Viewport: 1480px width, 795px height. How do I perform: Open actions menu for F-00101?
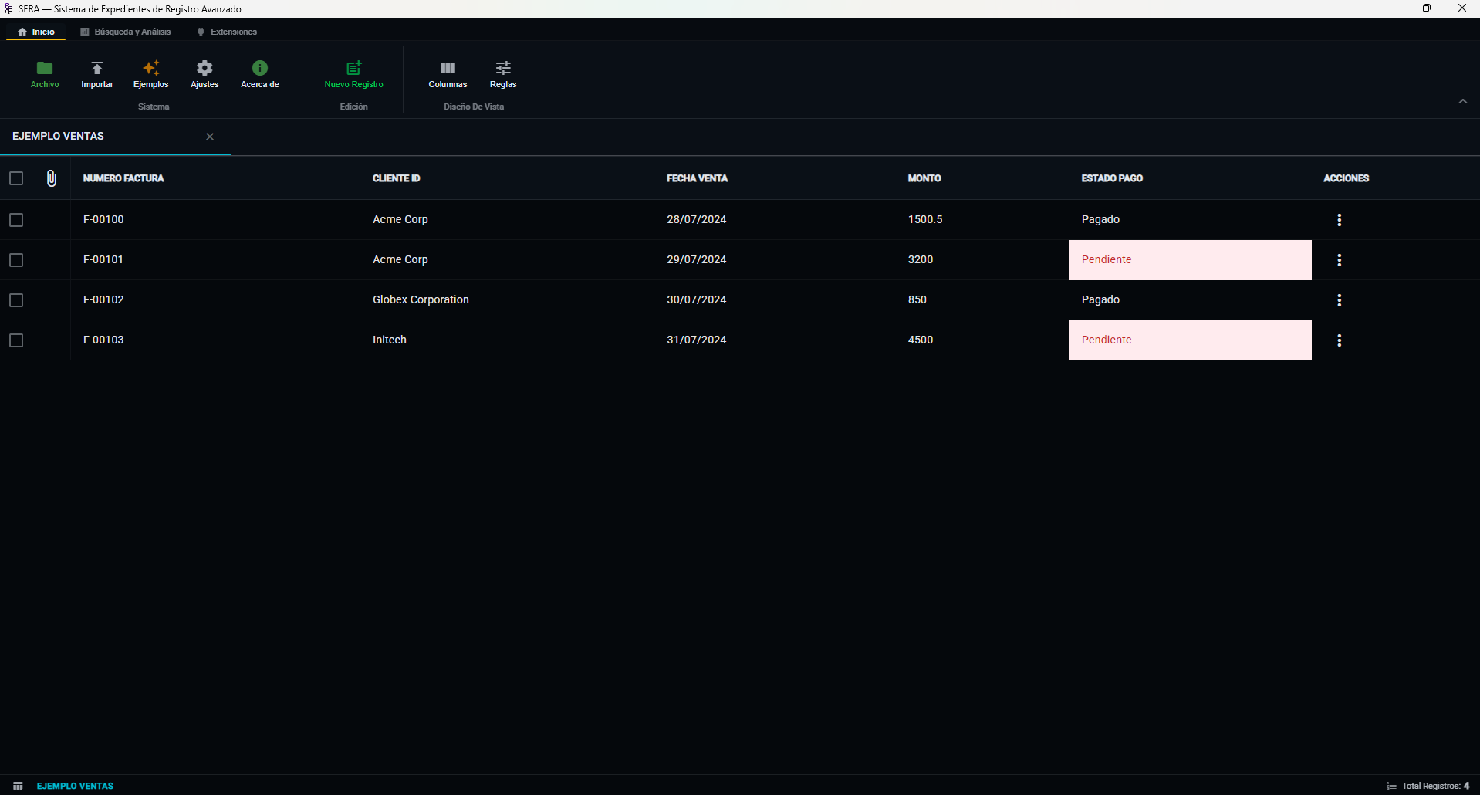click(1339, 260)
